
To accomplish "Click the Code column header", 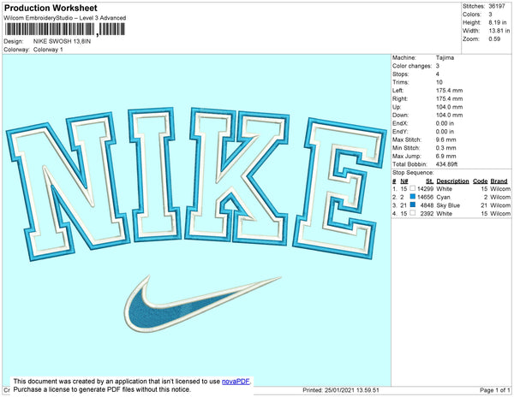I will (x=481, y=181).
